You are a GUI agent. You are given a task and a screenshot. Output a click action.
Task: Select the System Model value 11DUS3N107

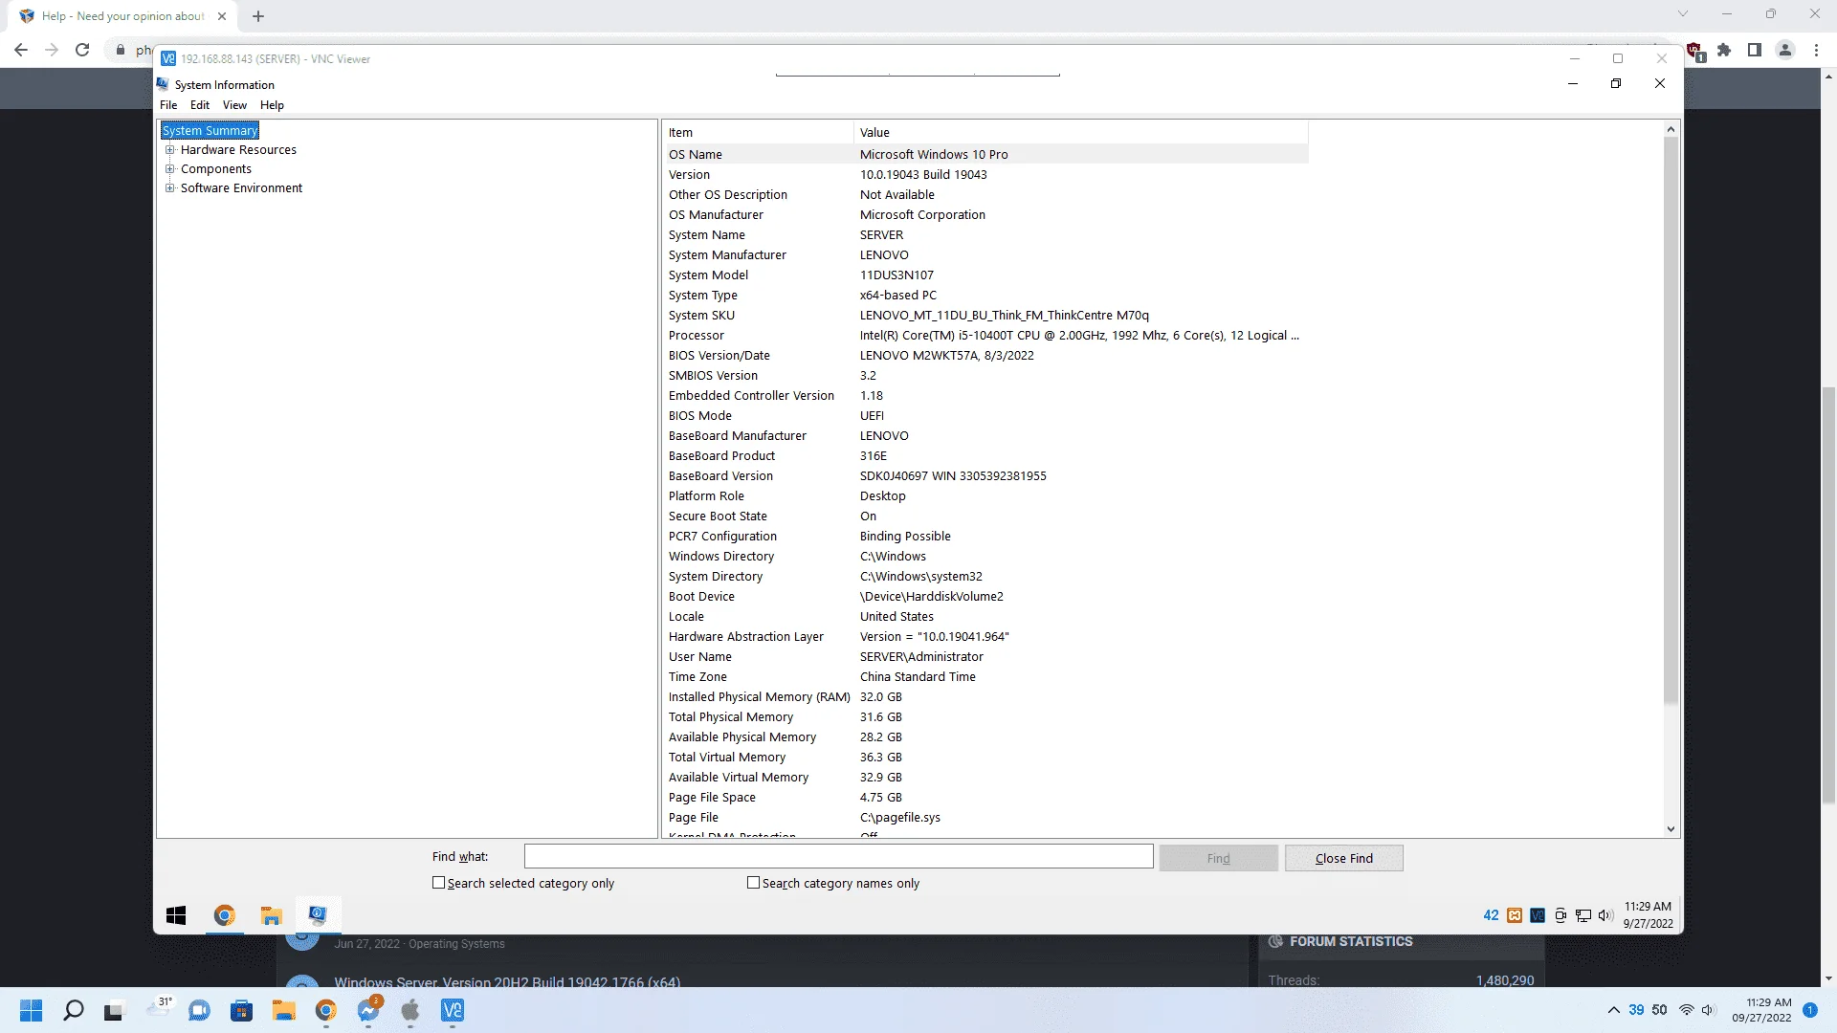[x=896, y=275]
